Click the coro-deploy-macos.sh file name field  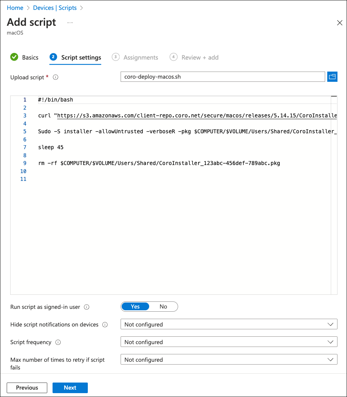tap(223, 77)
